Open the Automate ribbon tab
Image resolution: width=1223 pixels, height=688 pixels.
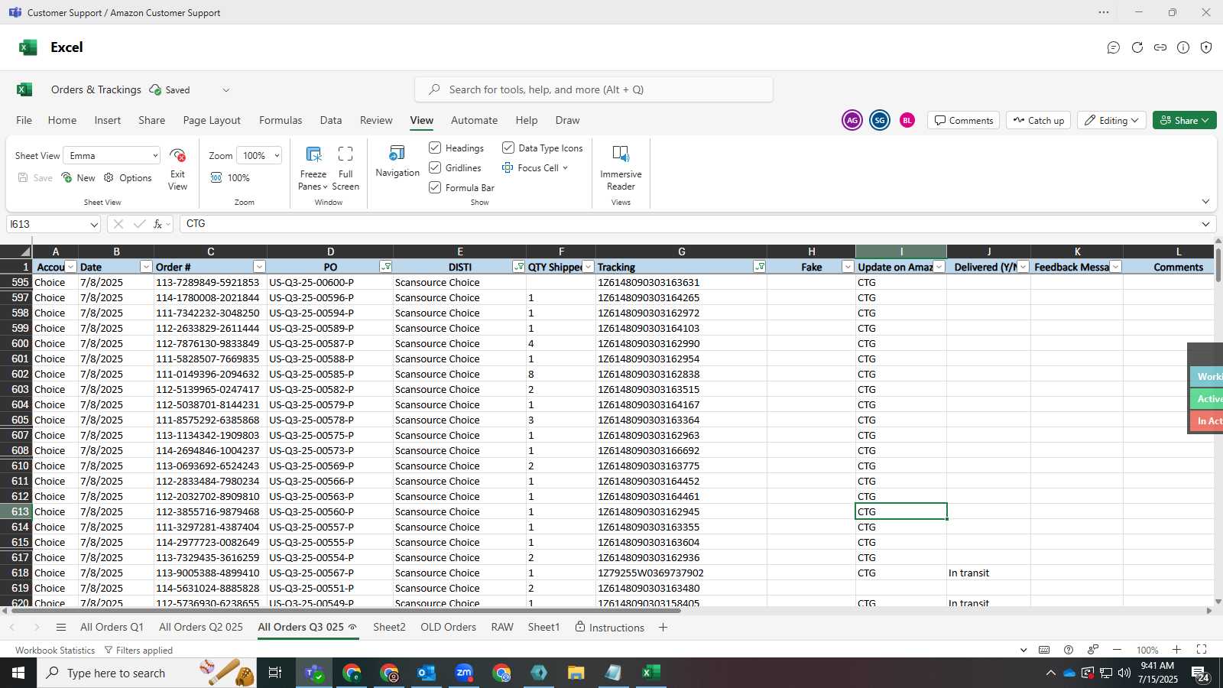(474, 120)
